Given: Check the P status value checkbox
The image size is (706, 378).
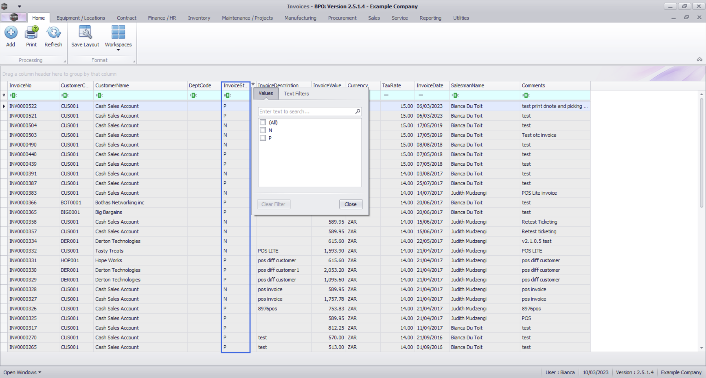Looking at the screenshot, I should pos(263,138).
